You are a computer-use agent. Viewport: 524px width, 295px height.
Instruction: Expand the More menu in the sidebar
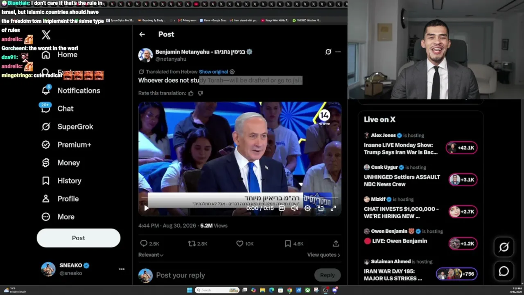click(58, 217)
